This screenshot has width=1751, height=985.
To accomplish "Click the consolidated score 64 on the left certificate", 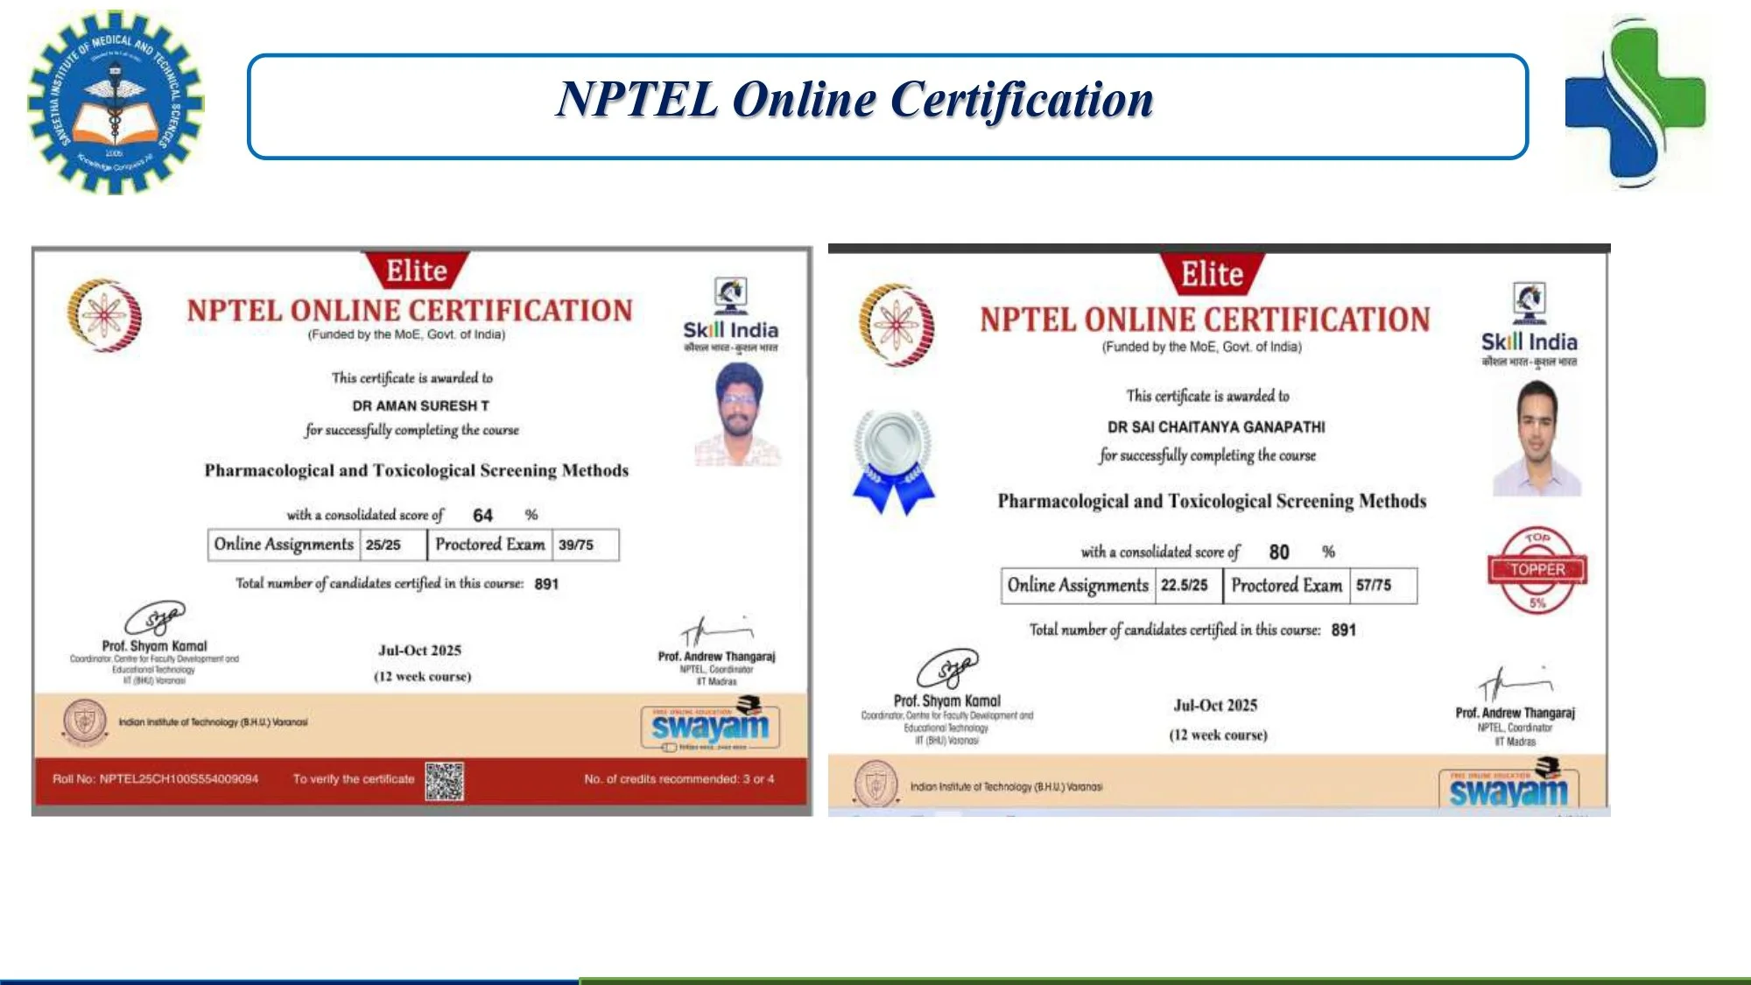I will (482, 516).
